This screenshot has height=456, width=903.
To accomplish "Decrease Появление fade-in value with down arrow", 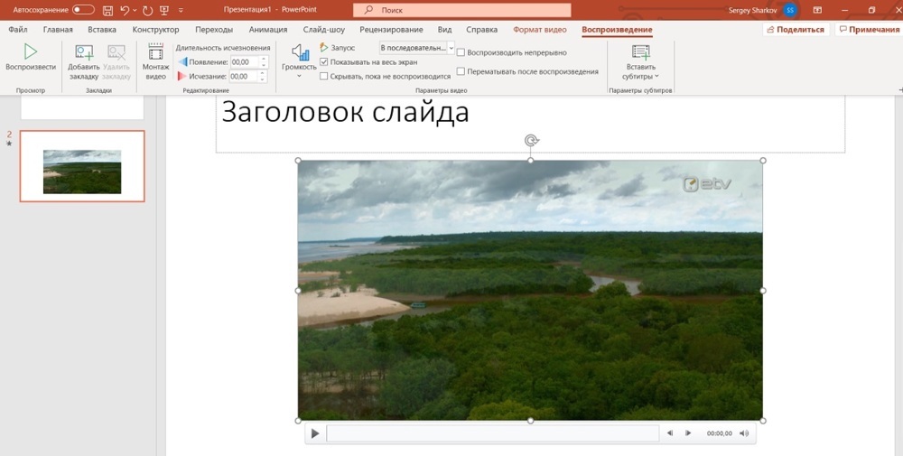I will (x=263, y=65).
